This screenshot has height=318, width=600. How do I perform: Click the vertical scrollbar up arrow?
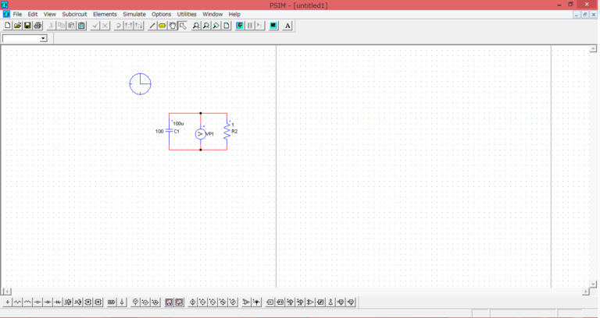(593, 49)
